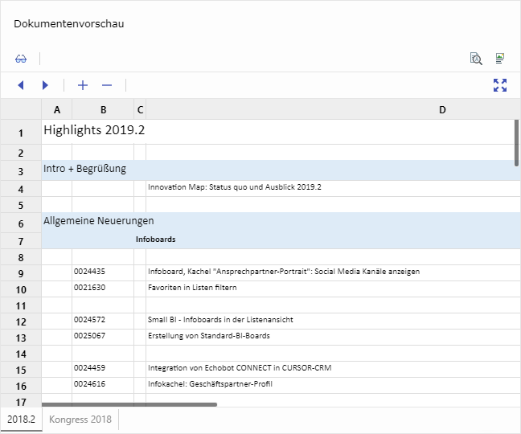Click the glasses view icon
The image size is (521, 434).
21,59
